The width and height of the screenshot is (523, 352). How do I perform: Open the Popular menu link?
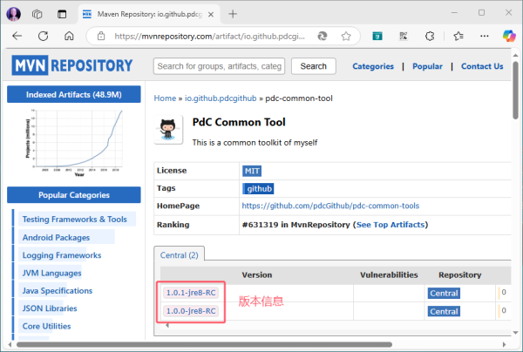pyautogui.click(x=427, y=66)
